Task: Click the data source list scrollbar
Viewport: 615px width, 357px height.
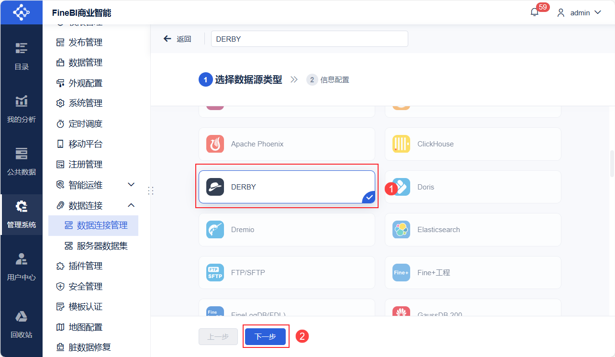Action: [612, 164]
